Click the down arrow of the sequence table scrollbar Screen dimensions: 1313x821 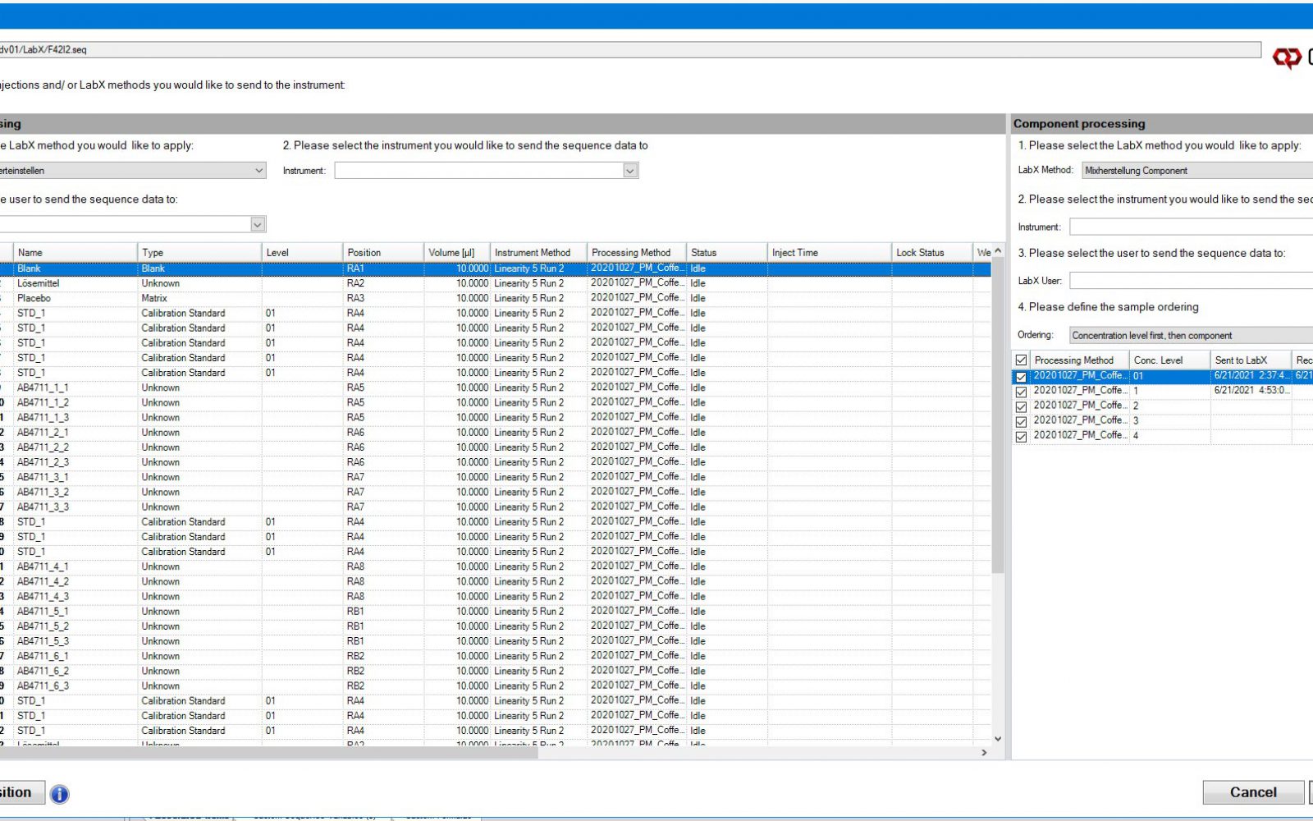tap(996, 737)
